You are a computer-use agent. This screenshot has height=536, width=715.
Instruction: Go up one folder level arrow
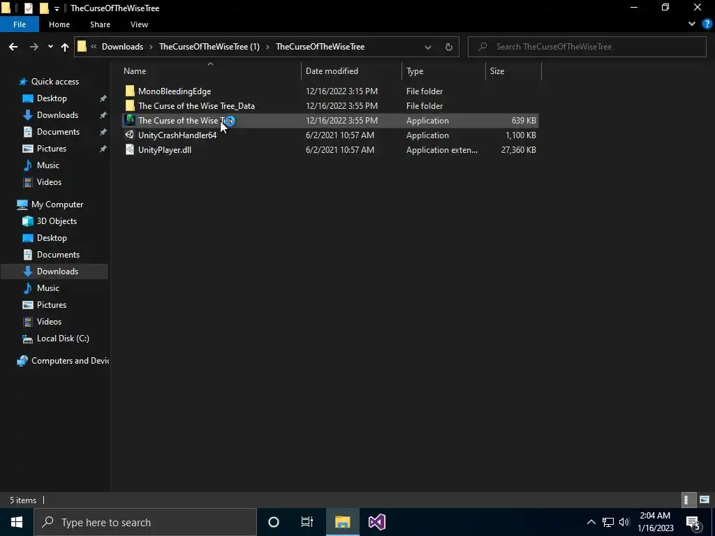point(65,47)
